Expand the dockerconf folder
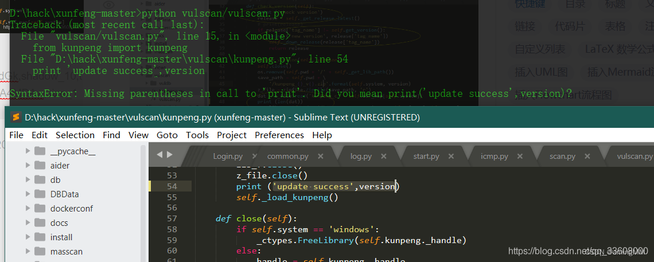This screenshot has height=262, width=654. tap(28, 208)
